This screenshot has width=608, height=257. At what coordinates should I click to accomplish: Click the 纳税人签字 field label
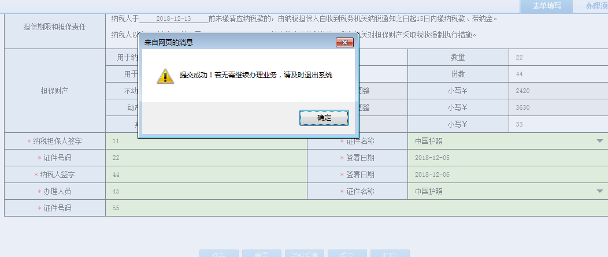point(54,175)
